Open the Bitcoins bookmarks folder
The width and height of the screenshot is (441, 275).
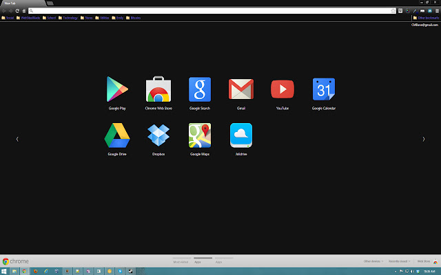[133, 18]
